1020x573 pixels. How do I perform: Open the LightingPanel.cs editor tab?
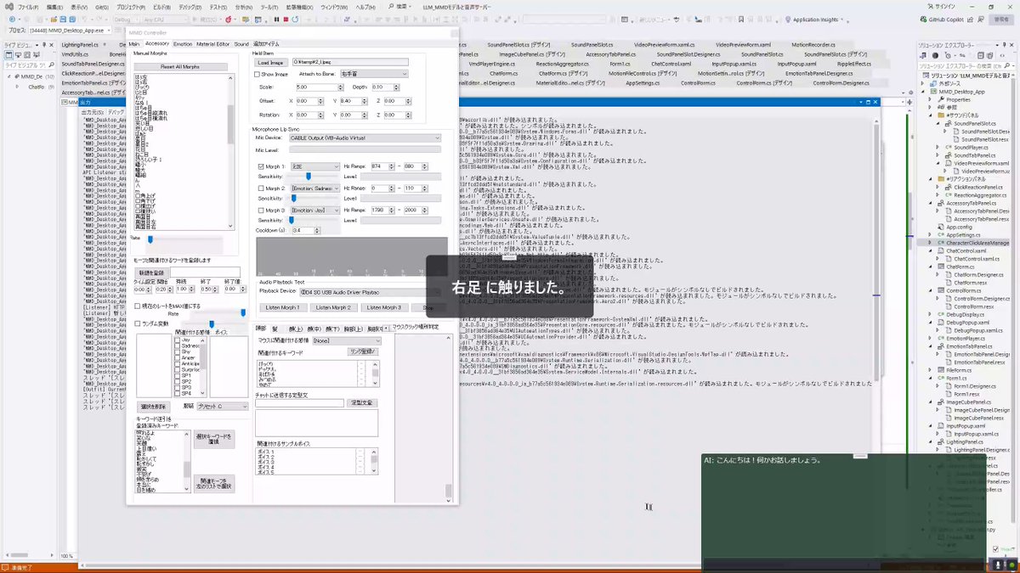[81, 44]
